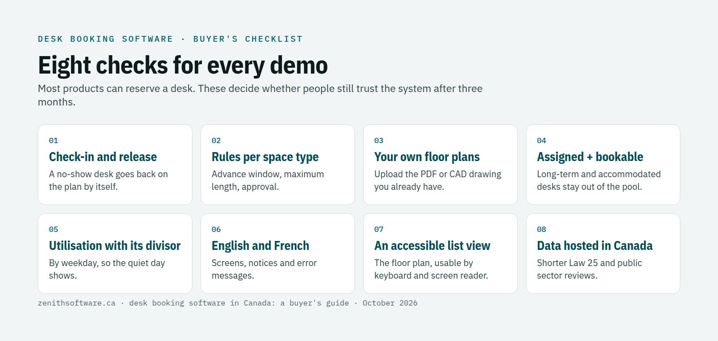
Task: Click the 'Data hosted in Canada' heading
Action: pos(595,245)
